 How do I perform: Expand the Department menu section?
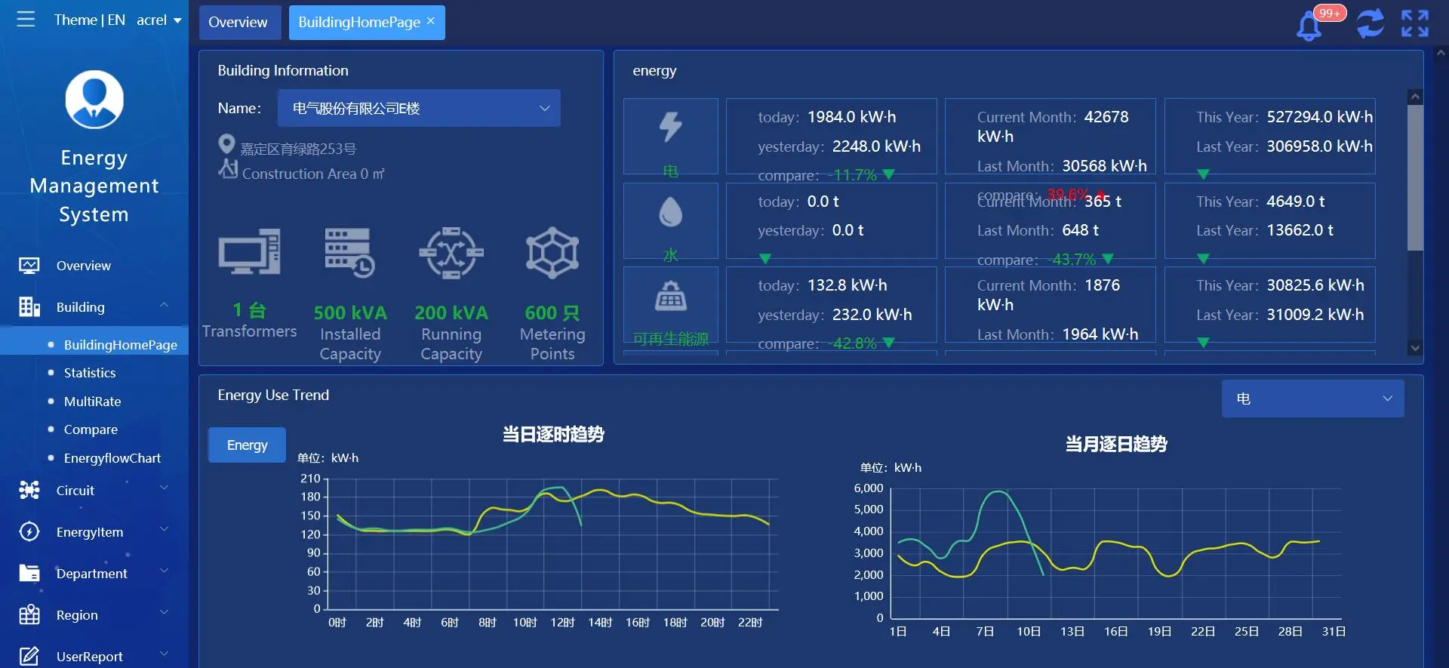pyautogui.click(x=164, y=571)
